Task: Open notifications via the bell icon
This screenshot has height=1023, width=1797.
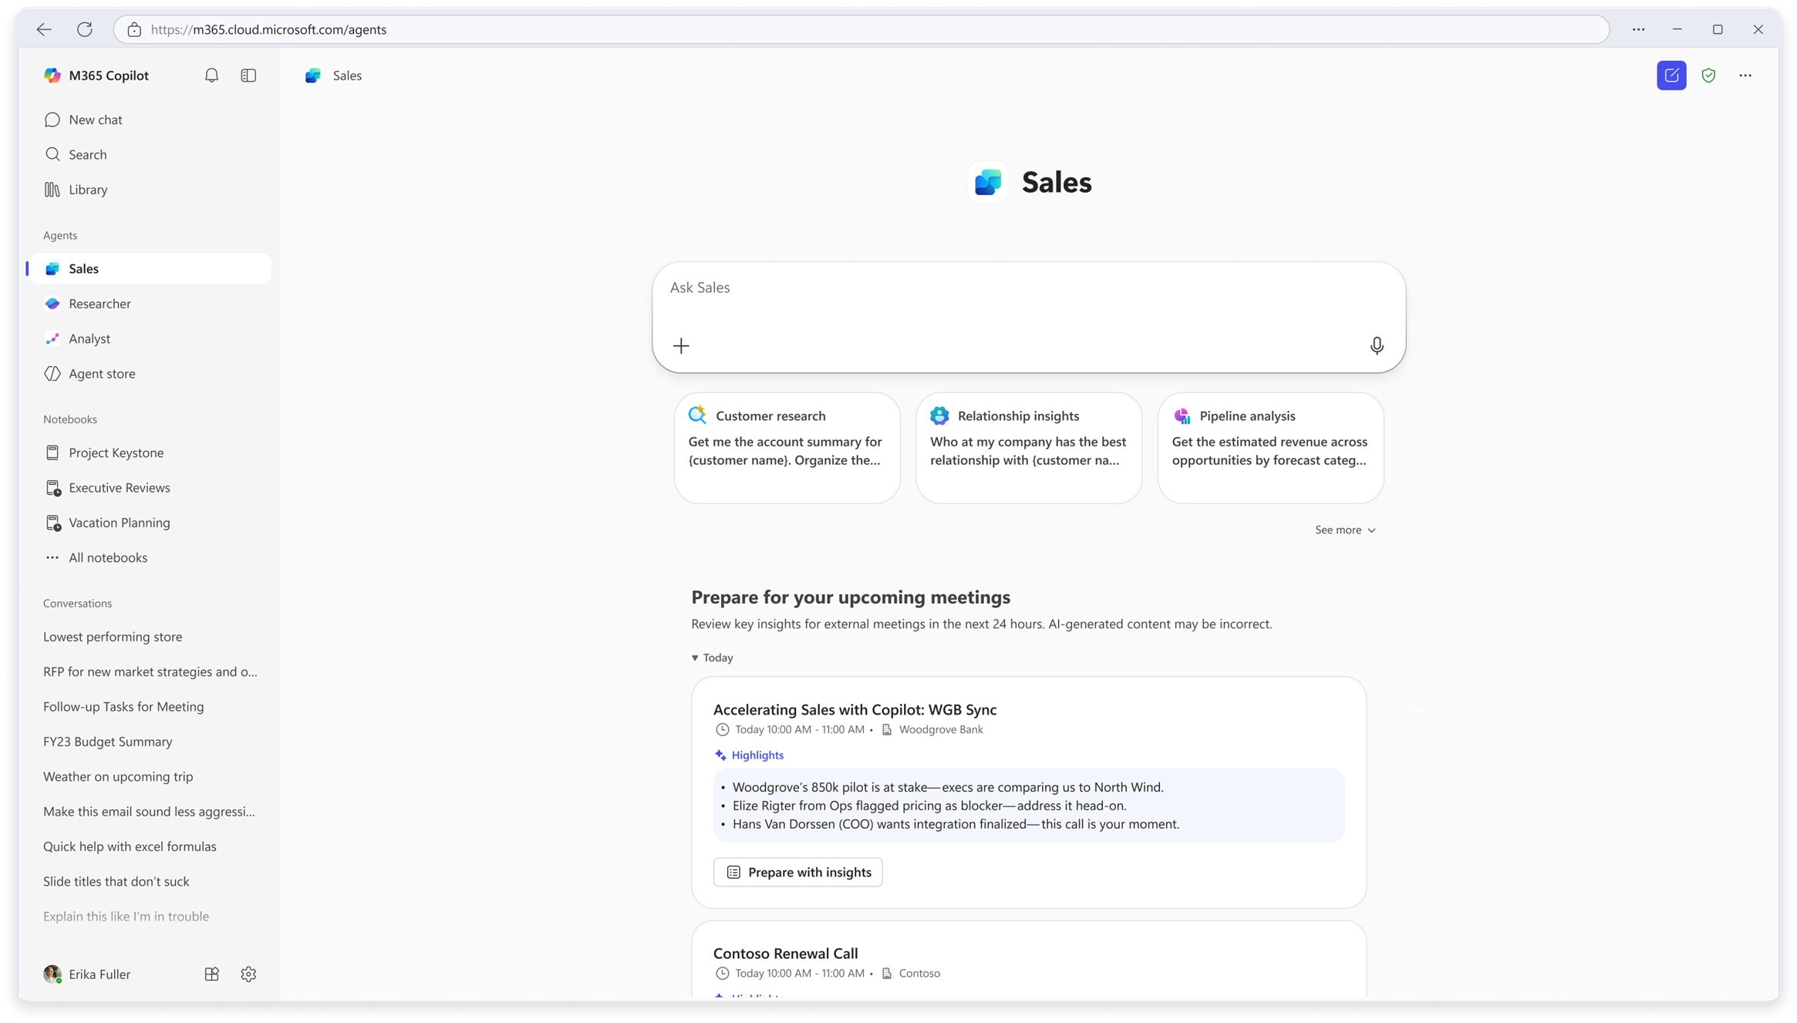Action: [x=211, y=75]
